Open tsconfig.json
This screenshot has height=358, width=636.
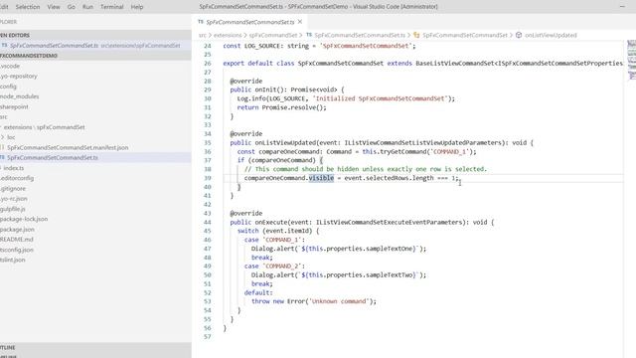pos(17,250)
